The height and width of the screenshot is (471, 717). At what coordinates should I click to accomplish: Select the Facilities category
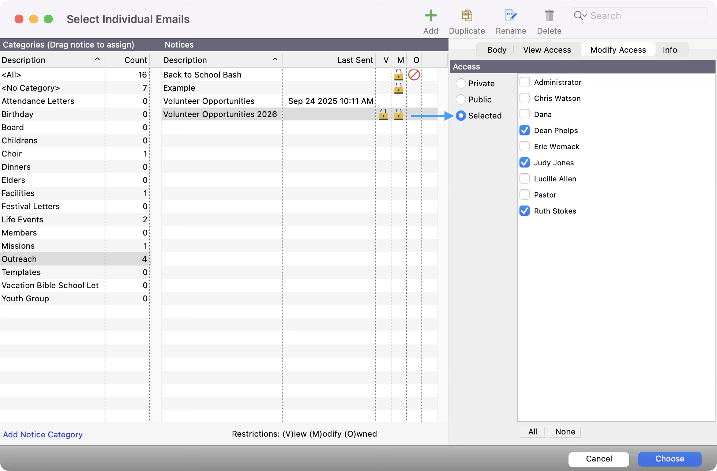tap(75, 193)
